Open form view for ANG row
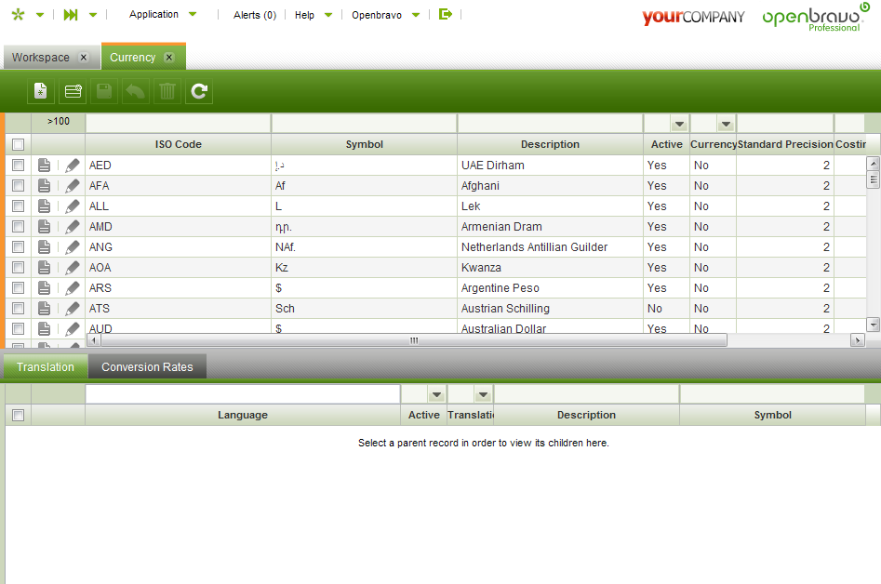This screenshot has height=584, width=881. (44, 247)
